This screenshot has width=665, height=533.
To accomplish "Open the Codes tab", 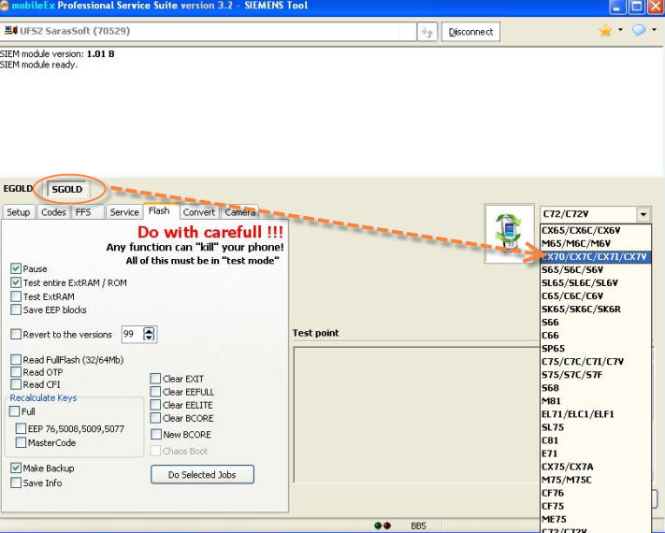I will pos(53,212).
